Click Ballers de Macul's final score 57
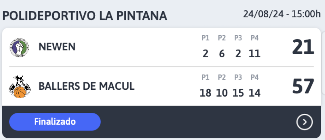This screenshot has height=140, width=325. (x=303, y=86)
